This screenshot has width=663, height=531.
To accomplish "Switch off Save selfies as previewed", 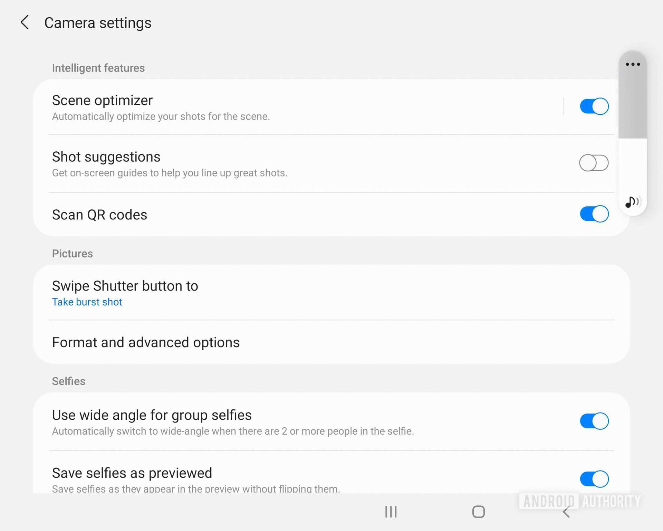I will [x=594, y=478].
